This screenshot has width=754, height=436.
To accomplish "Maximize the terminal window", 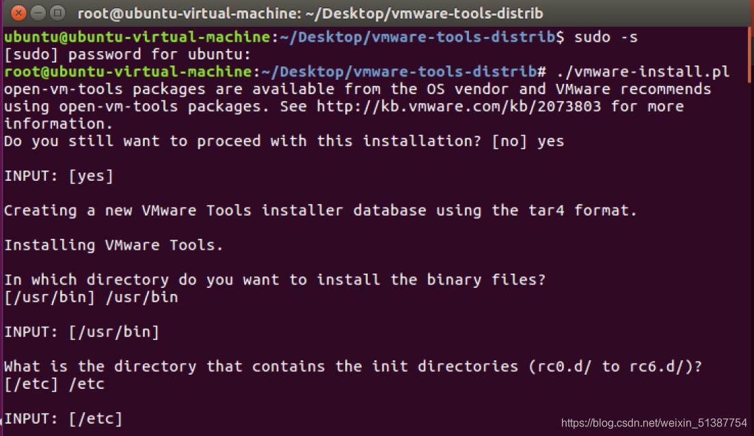I will tap(58, 12).
